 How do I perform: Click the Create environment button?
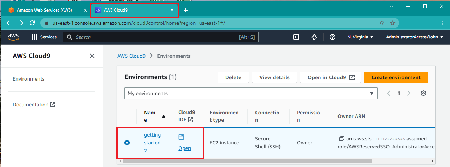click(x=396, y=77)
